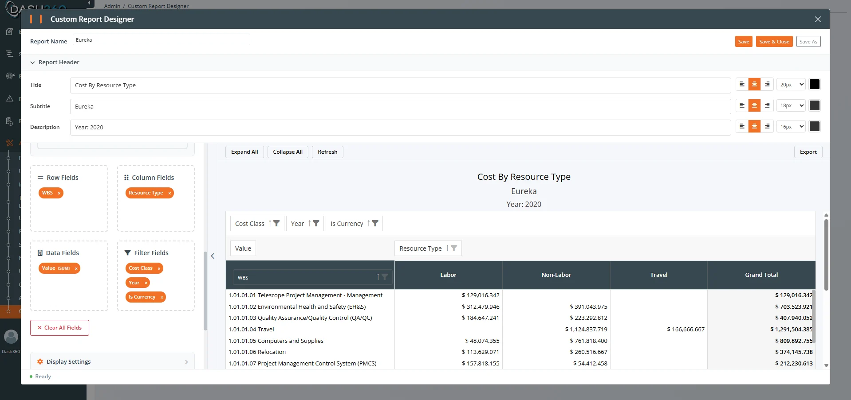
Task: Click the Description input showing Year: 2020
Action: coord(400,128)
